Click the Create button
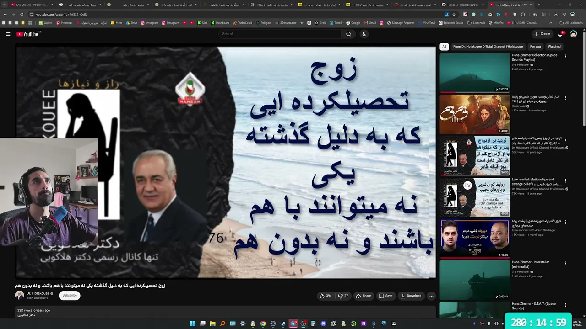Screen dimensions: 586x329 click(542, 34)
